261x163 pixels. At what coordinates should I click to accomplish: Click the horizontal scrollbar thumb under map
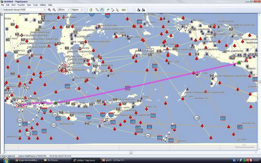pyautogui.click(x=131, y=152)
